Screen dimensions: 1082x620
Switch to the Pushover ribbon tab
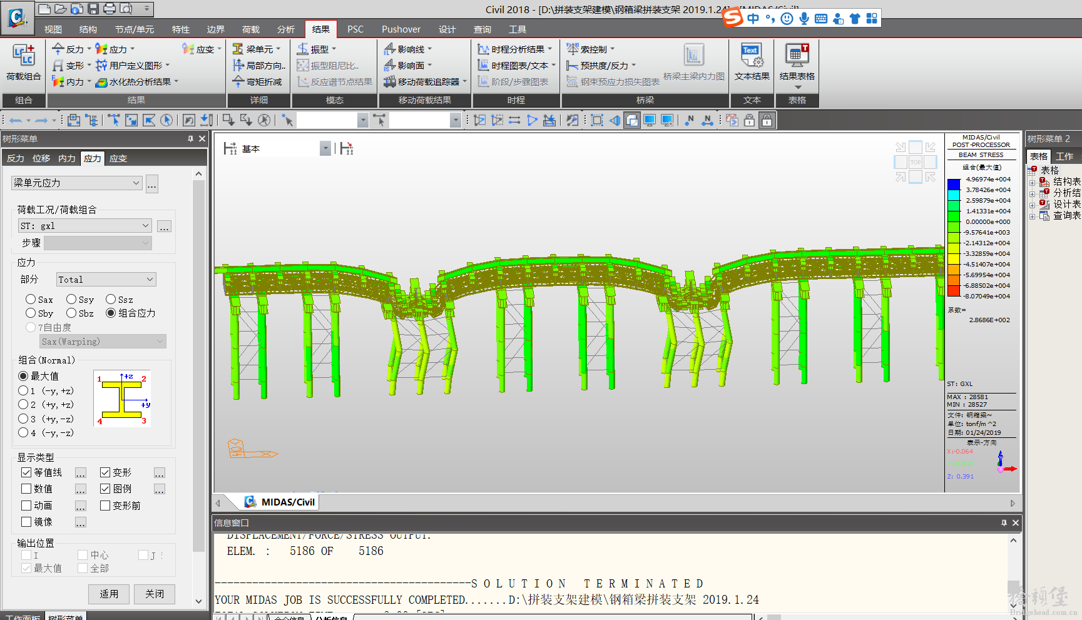[401, 29]
